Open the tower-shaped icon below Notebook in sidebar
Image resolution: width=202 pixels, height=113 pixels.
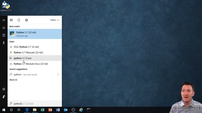click(x=4, y=43)
